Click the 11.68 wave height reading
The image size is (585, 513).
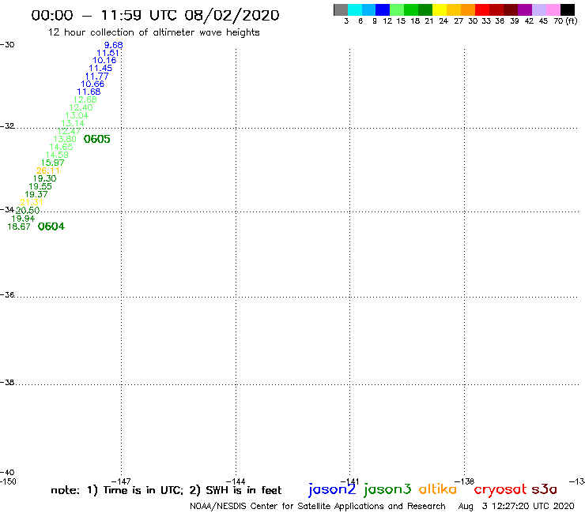(x=89, y=92)
